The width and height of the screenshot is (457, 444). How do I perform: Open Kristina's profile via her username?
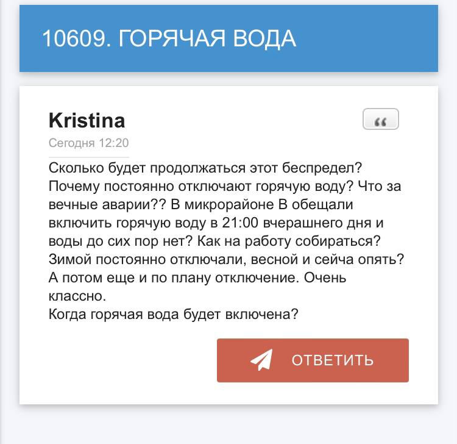[x=87, y=120]
